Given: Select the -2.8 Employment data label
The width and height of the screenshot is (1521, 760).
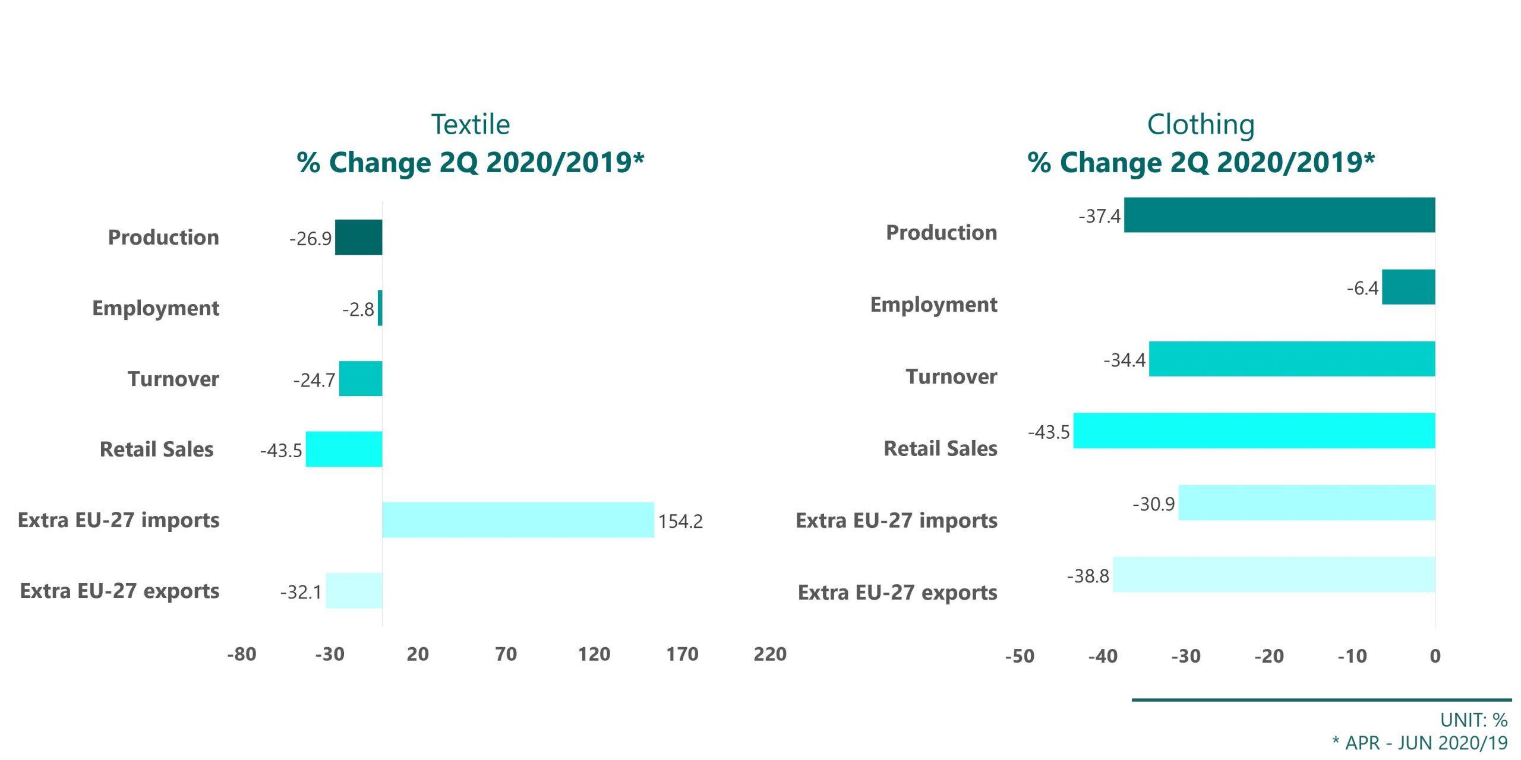Looking at the screenshot, I should coord(358,309).
